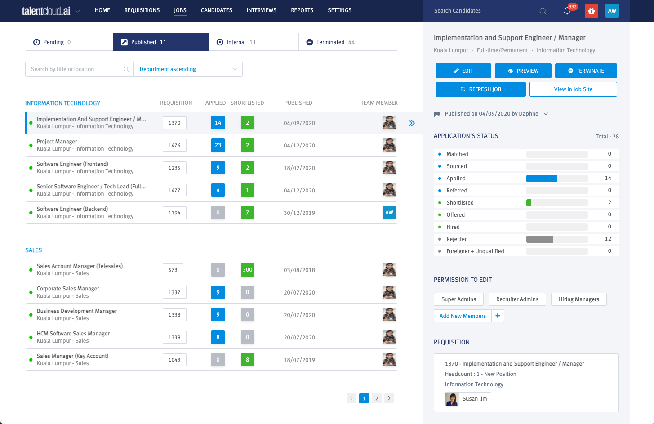Image resolution: width=654 pixels, height=424 pixels.
Task: Click the magnifier icon in title search box
Action: coord(126,69)
